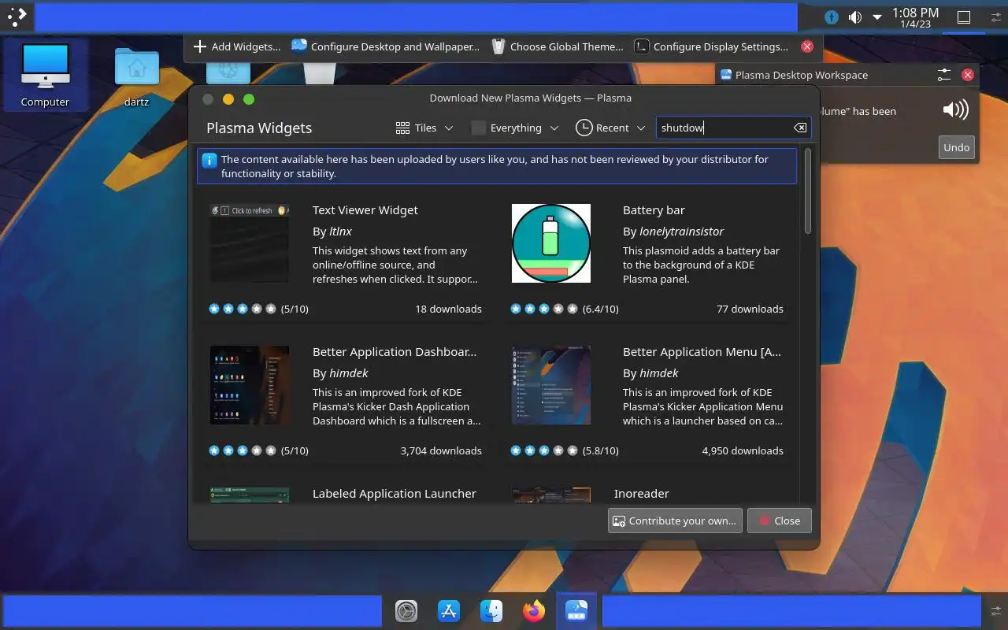Screen dimensions: 1008x630
Task: Expand the system tray arrow
Action: tap(876, 17)
